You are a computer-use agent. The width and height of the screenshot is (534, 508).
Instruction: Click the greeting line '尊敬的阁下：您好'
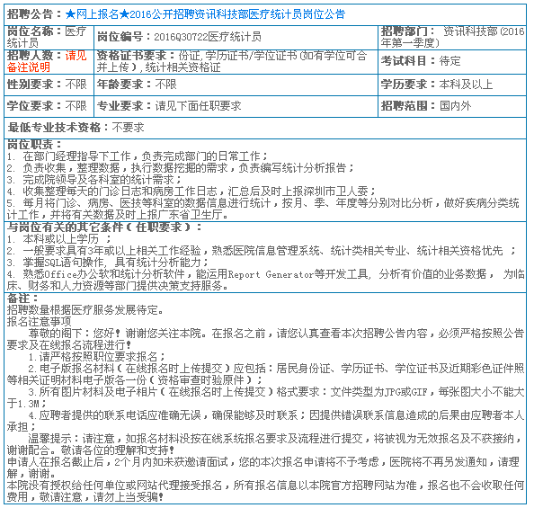265,339
